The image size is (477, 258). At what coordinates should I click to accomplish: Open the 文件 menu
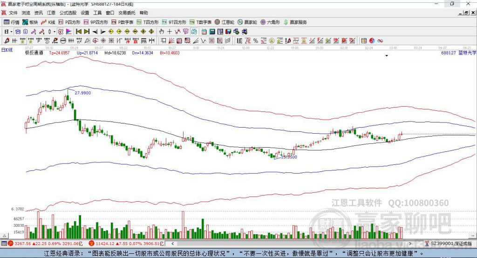[13, 13]
